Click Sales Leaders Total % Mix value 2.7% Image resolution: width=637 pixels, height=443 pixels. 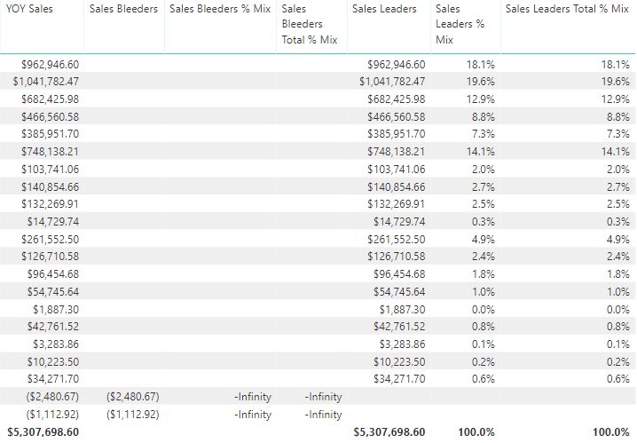pyautogui.click(x=617, y=187)
